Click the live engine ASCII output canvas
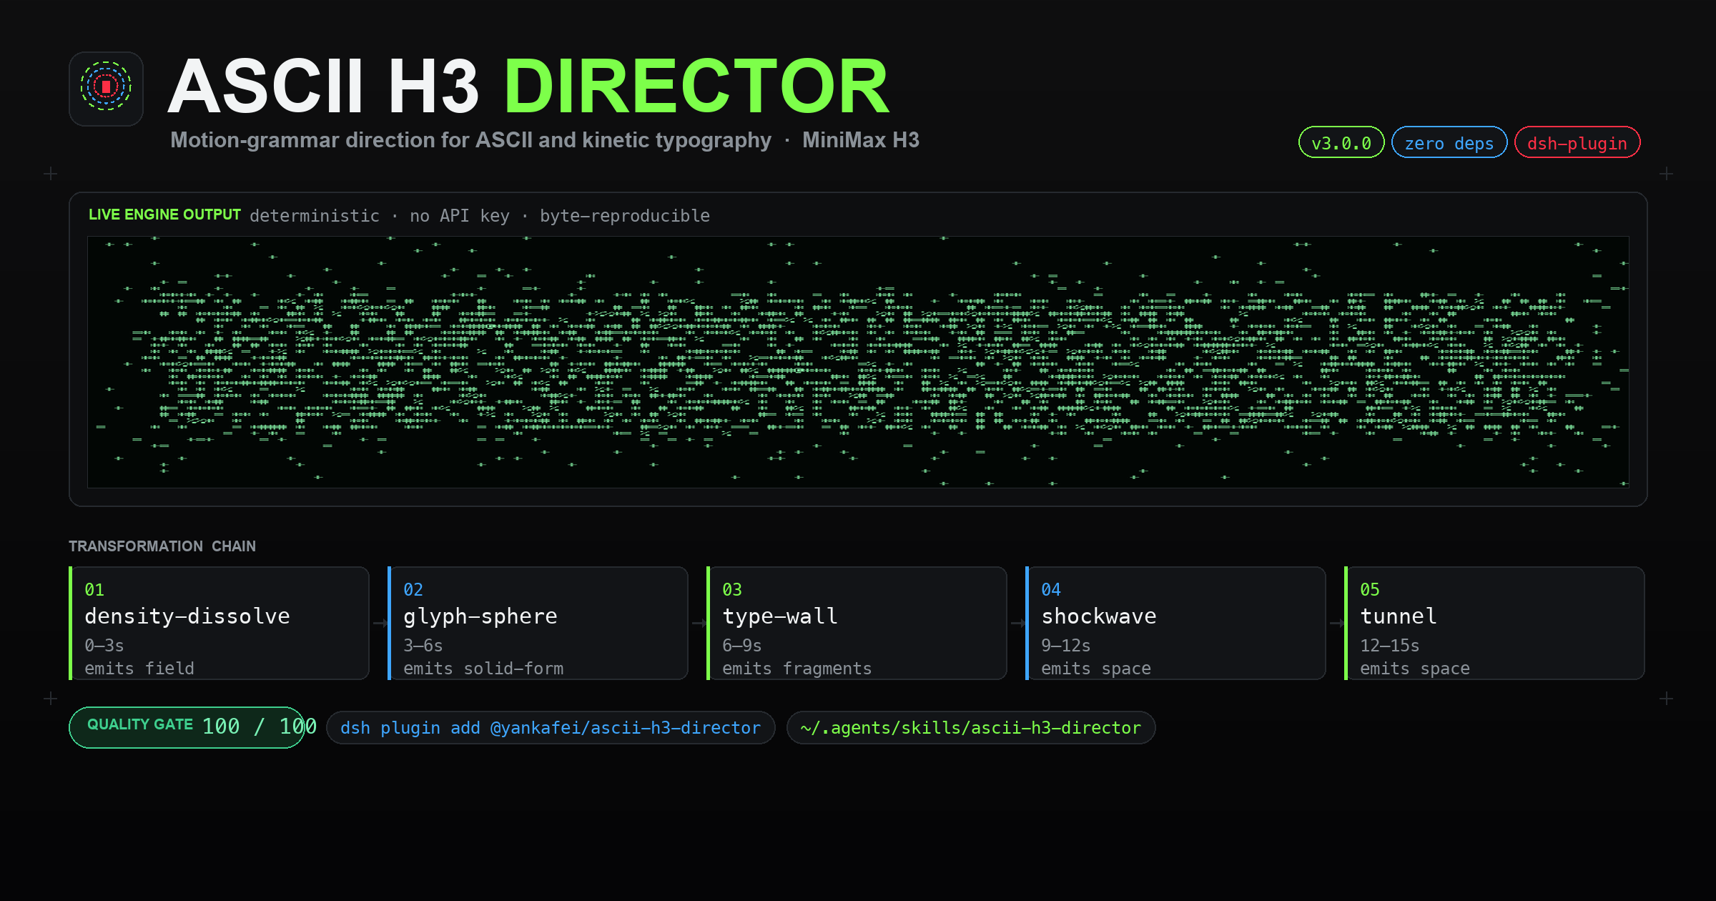The image size is (1716, 901). 858,362
